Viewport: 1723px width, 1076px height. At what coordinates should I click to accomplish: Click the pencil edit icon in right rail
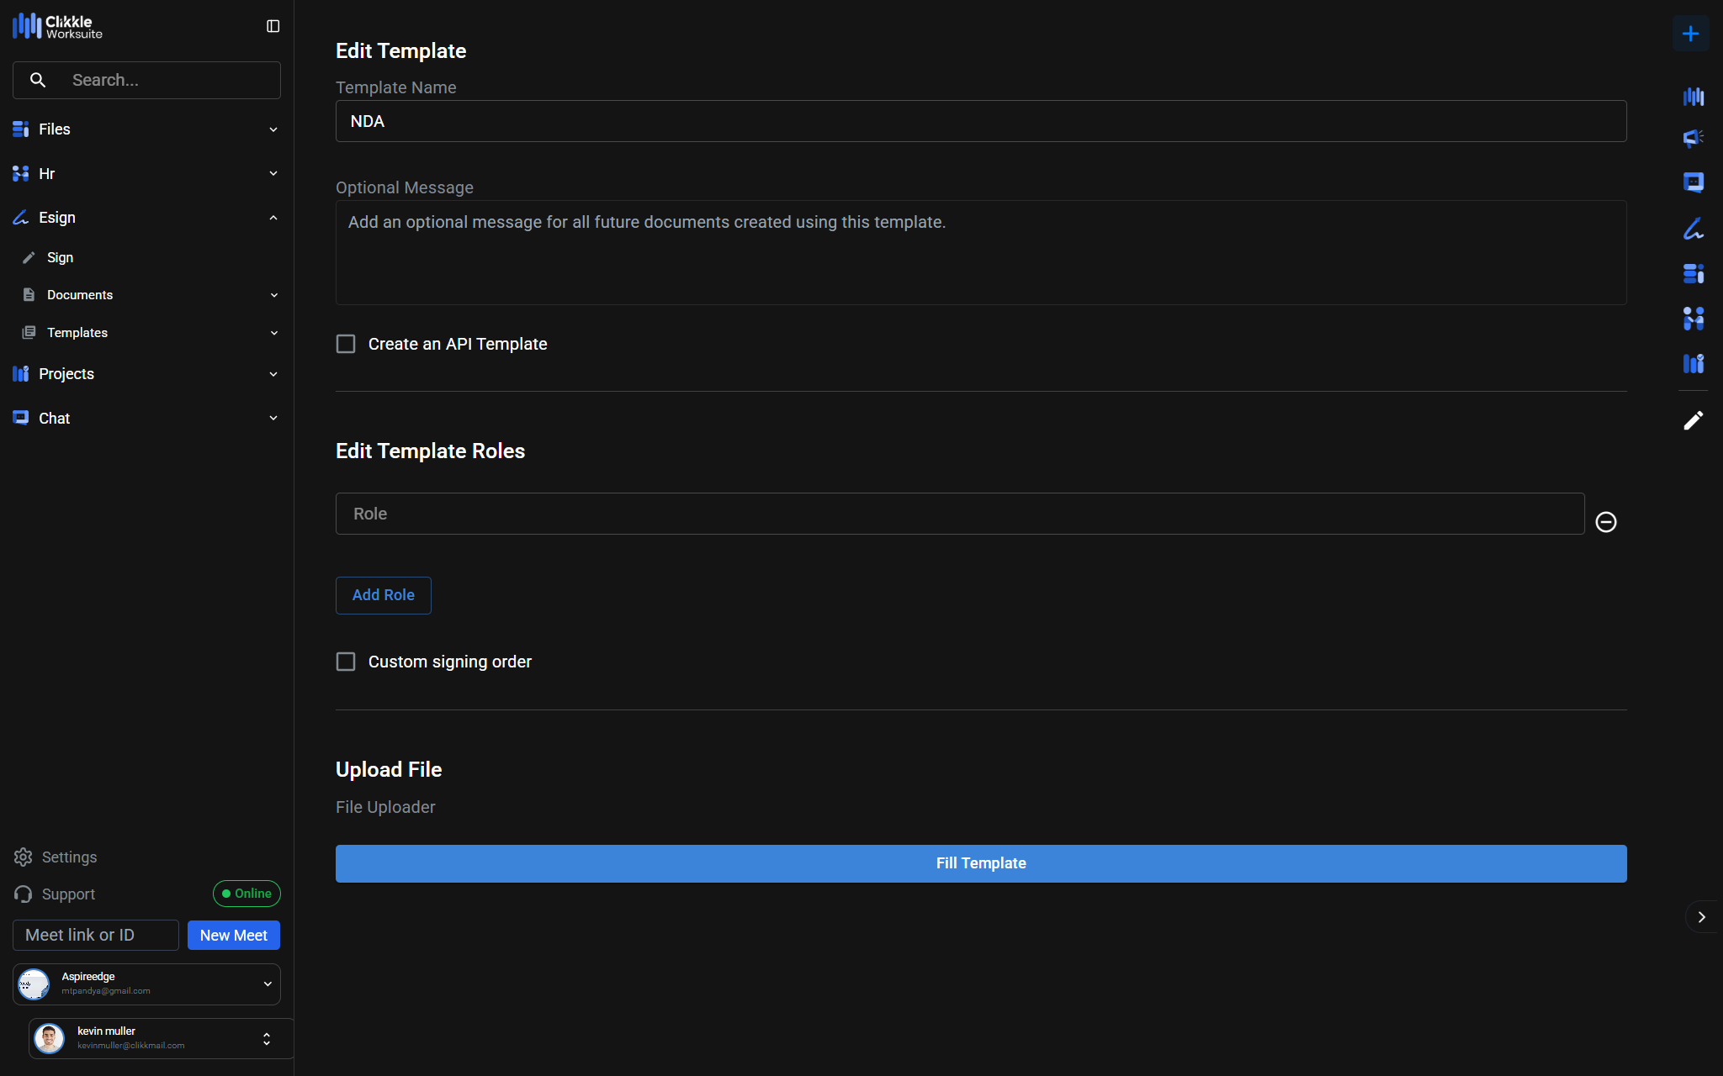[1693, 420]
